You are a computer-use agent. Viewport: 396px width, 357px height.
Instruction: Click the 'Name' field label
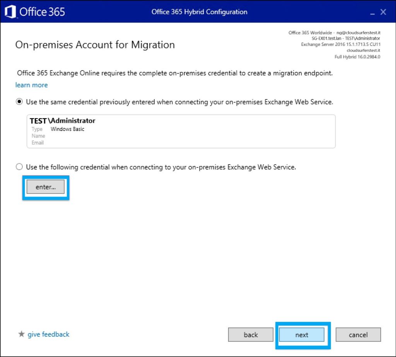coord(38,136)
